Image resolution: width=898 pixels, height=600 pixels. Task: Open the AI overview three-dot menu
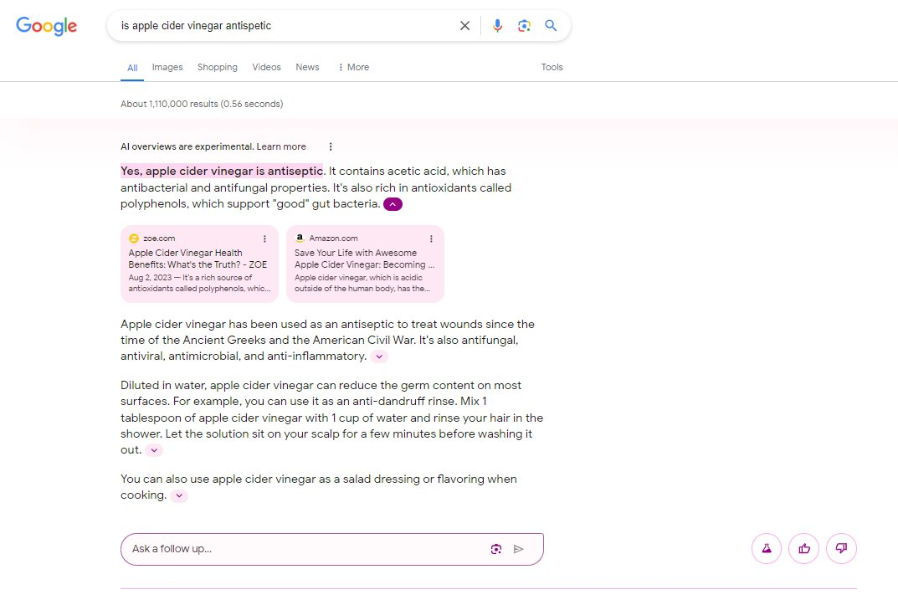coord(330,146)
